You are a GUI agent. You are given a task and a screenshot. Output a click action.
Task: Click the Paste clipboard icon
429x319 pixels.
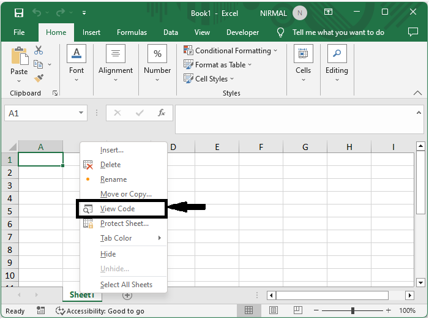[x=20, y=56]
